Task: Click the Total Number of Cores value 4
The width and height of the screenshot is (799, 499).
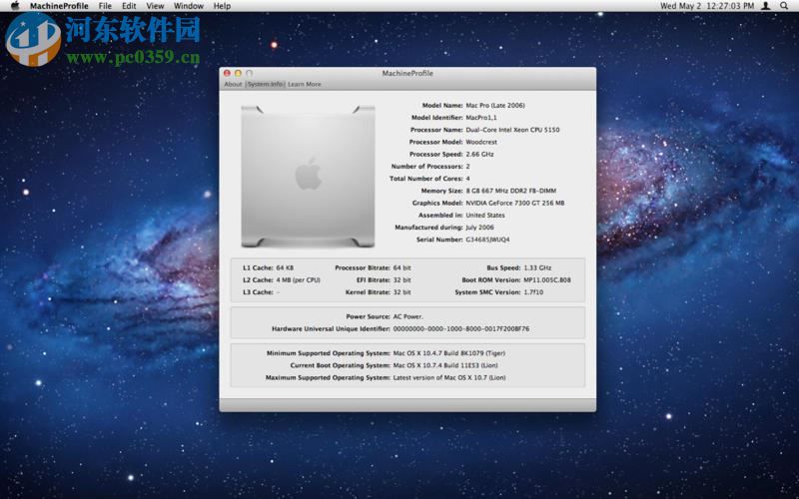Action: (x=467, y=179)
